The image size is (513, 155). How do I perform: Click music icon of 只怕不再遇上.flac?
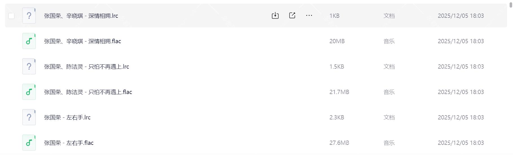[29, 92]
